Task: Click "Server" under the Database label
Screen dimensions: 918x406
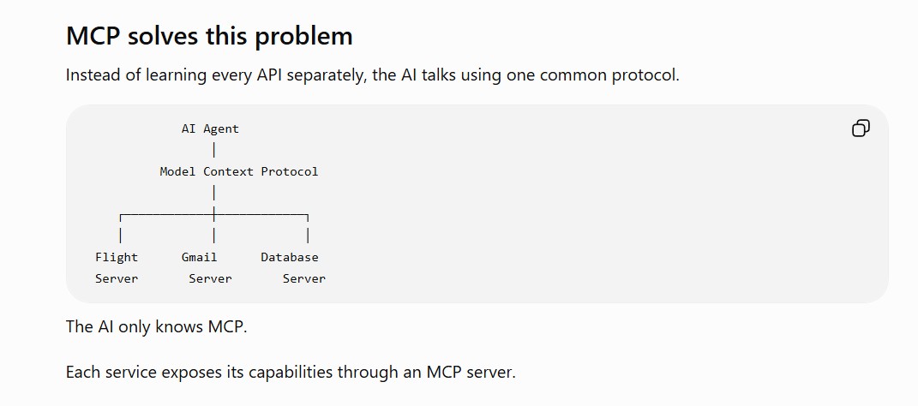Action: pos(303,279)
